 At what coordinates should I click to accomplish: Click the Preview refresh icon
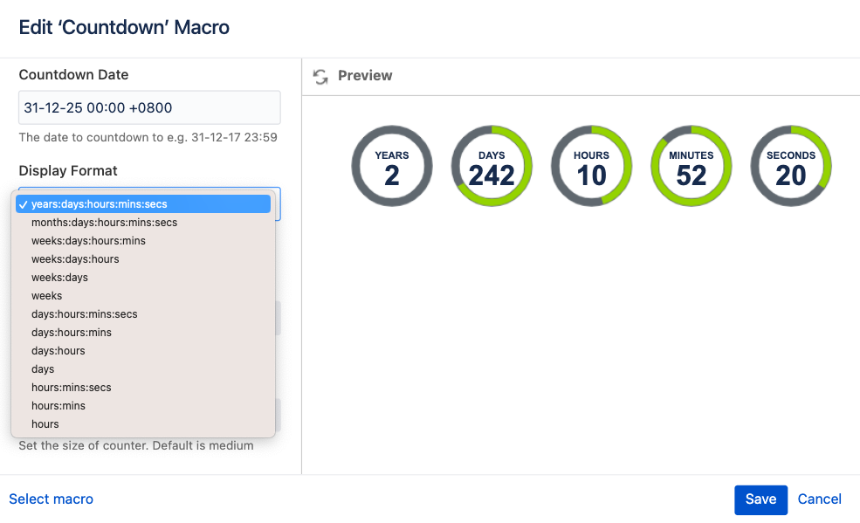pyautogui.click(x=320, y=76)
